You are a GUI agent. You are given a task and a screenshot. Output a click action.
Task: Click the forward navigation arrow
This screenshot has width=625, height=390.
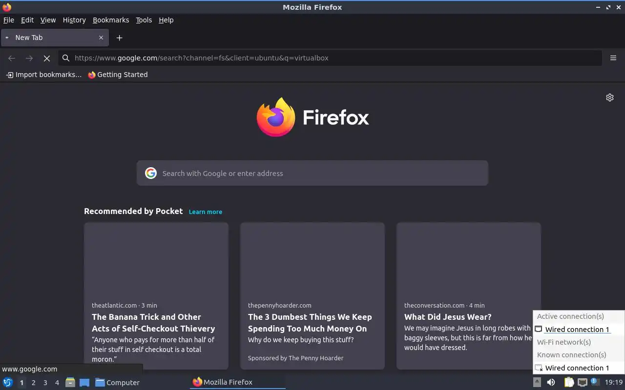[x=29, y=58]
